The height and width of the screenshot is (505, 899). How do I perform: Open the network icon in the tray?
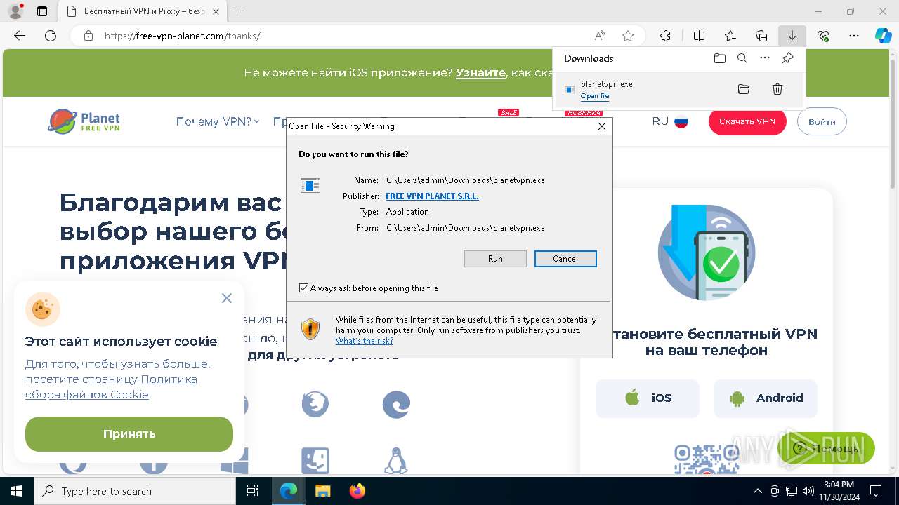coord(791,491)
